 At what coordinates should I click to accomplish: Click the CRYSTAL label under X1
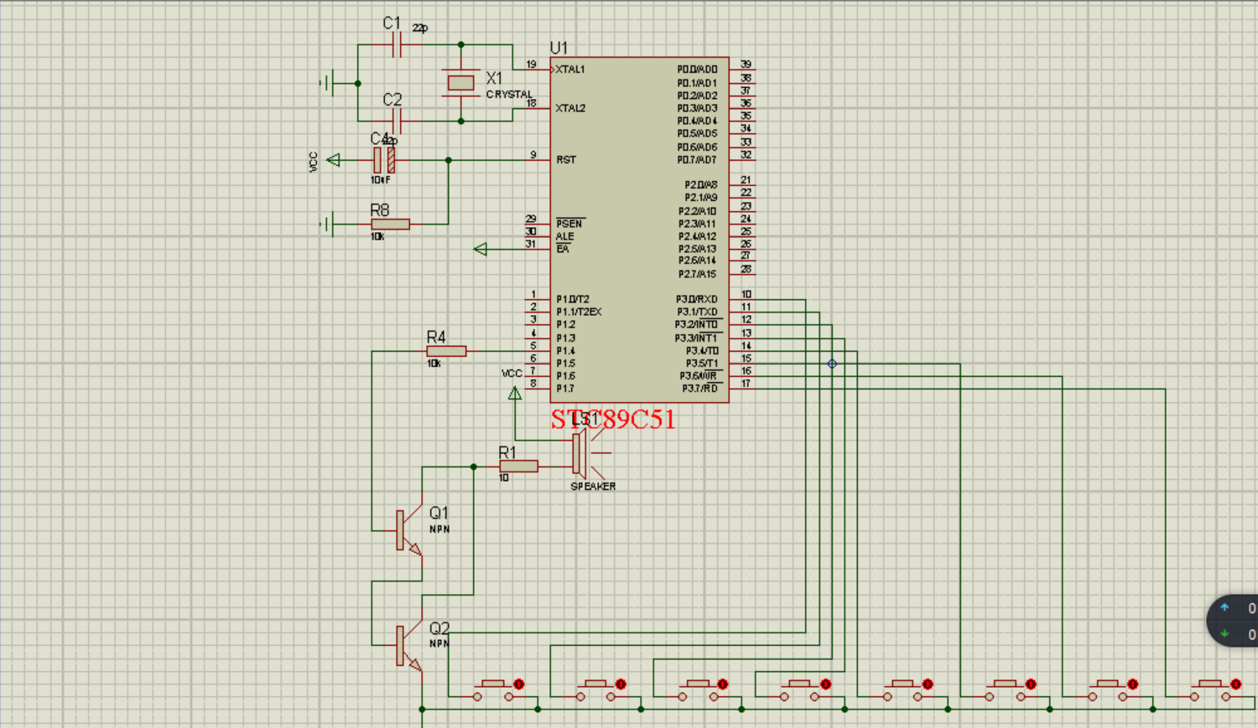coord(509,95)
